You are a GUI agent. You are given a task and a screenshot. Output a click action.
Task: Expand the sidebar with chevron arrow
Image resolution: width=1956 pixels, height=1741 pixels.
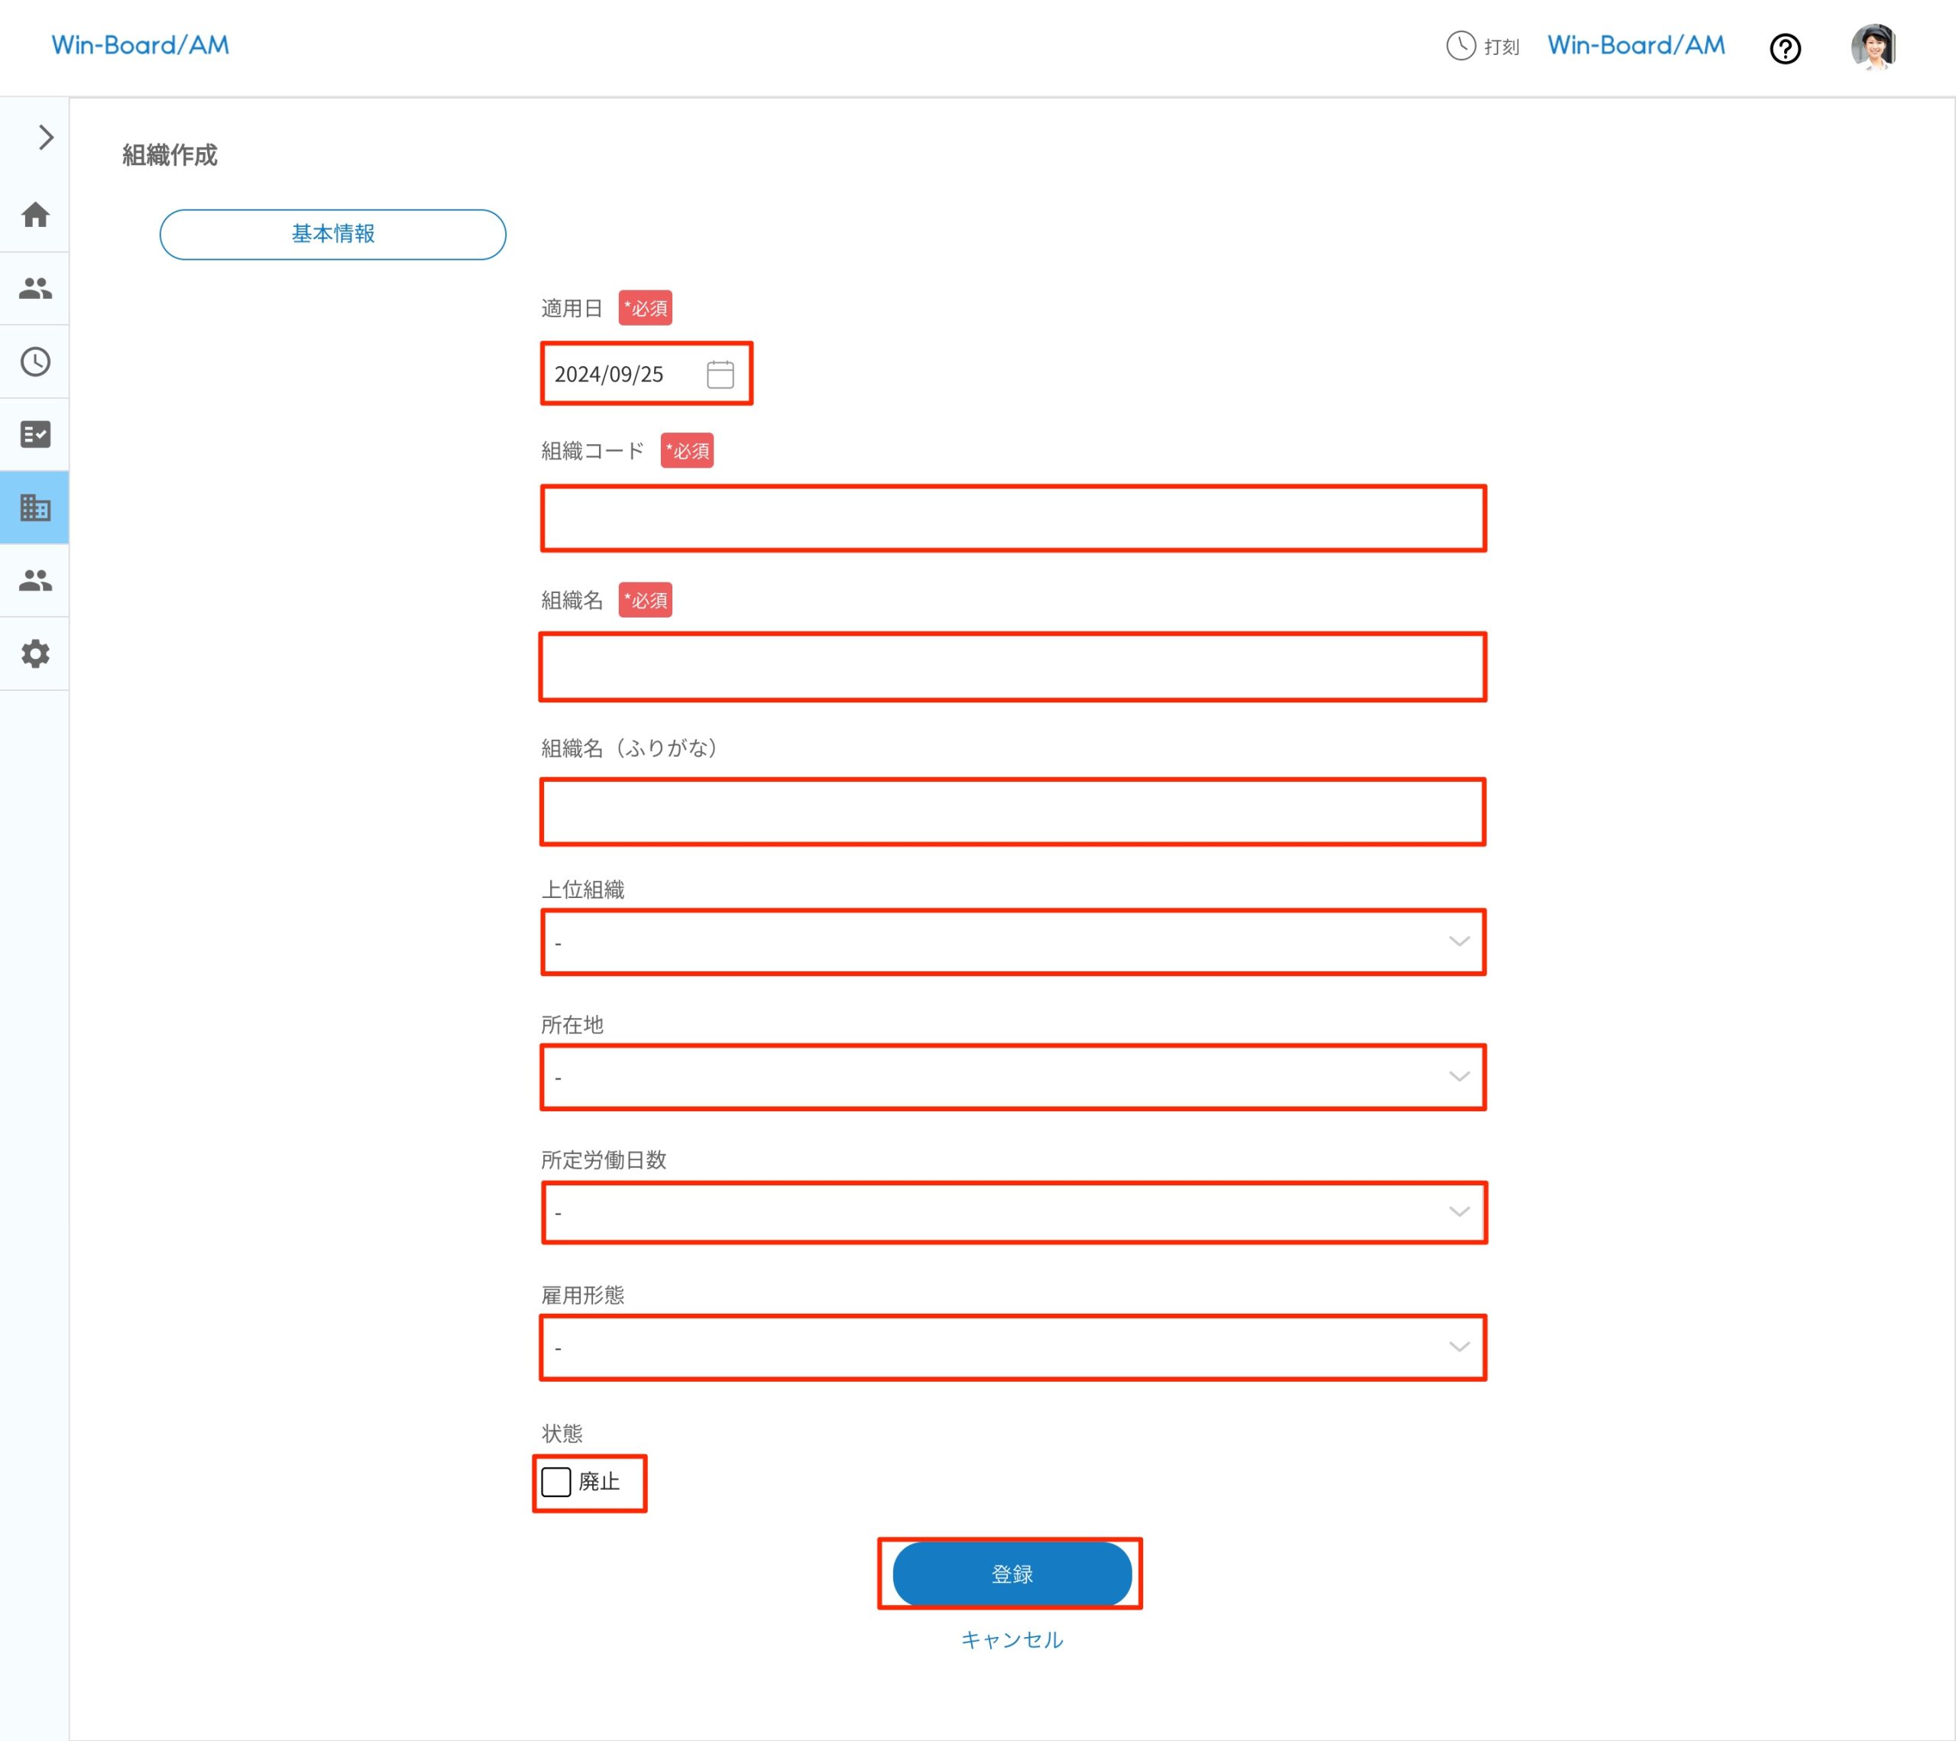[45, 138]
